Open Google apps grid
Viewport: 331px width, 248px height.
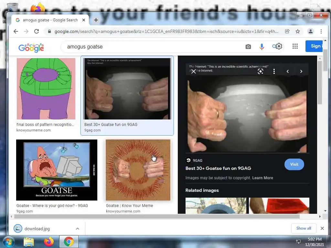click(295, 46)
